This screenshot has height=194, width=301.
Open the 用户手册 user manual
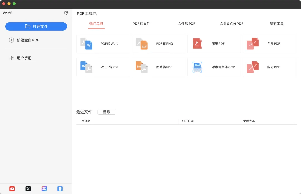point(20,58)
